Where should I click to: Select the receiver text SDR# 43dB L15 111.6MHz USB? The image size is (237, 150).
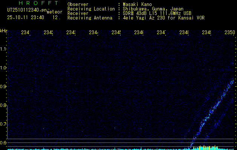(x=157, y=13)
